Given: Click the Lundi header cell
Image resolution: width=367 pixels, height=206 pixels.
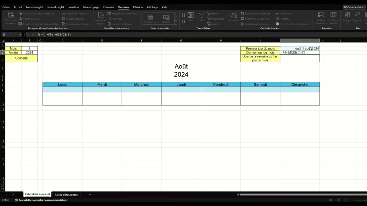Looking at the screenshot, I should point(63,84).
